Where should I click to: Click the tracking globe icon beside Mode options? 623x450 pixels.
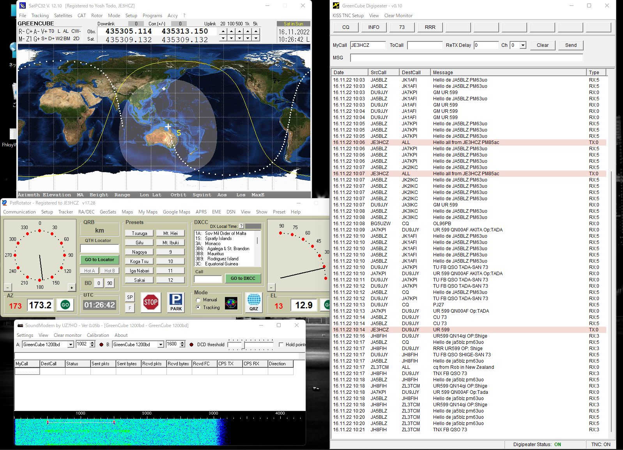[231, 303]
